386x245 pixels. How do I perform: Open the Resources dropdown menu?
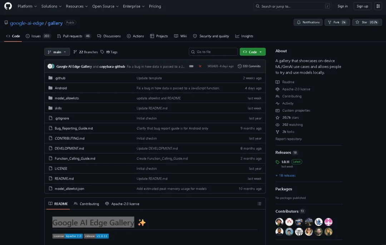pyautogui.click(x=76, y=6)
